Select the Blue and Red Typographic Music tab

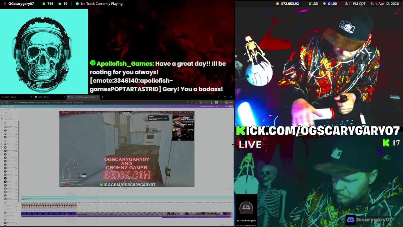pos(82,97)
